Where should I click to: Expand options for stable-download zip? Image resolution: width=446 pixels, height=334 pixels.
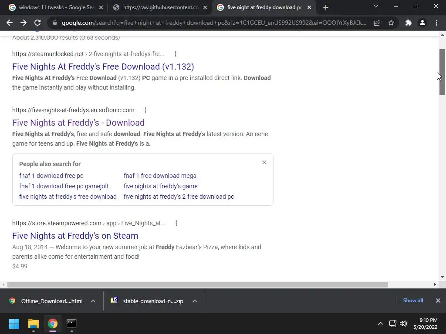click(195, 301)
